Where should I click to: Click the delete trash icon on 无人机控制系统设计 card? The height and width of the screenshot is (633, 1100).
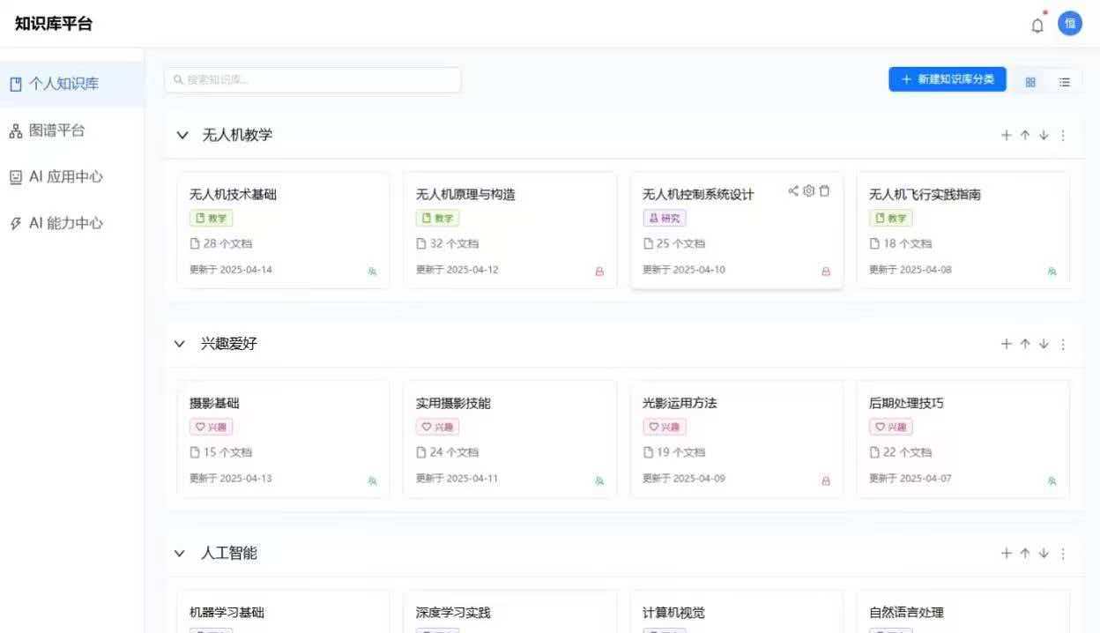pyautogui.click(x=824, y=191)
